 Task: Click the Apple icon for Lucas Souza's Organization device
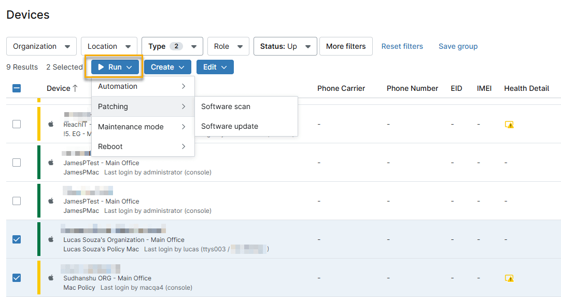(51, 239)
